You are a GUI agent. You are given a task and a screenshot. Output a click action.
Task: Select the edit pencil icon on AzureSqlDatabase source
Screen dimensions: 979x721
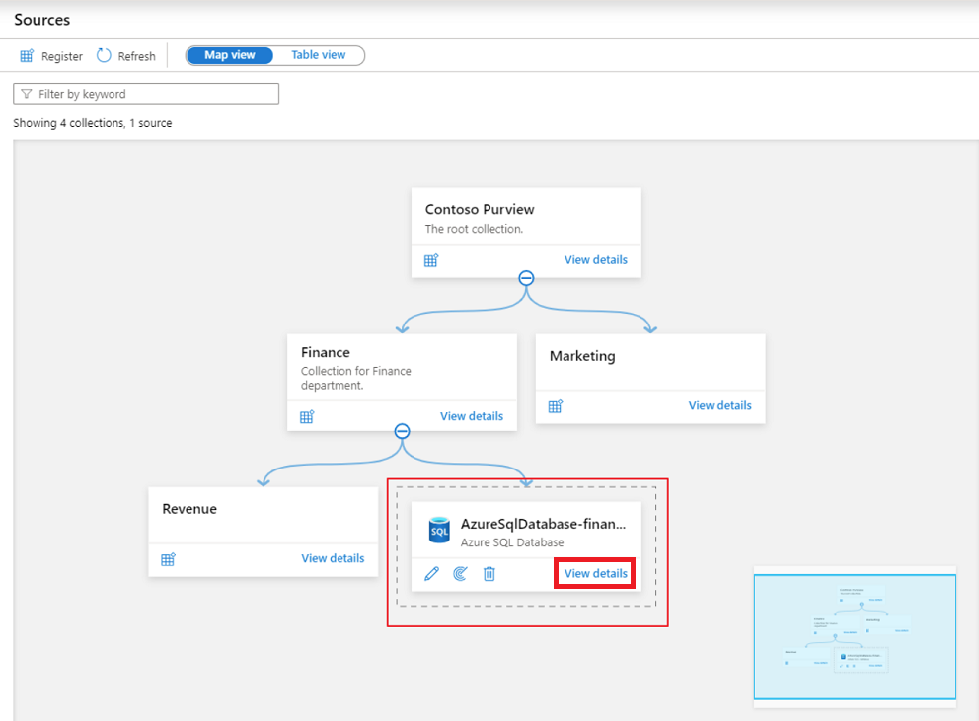point(431,573)
